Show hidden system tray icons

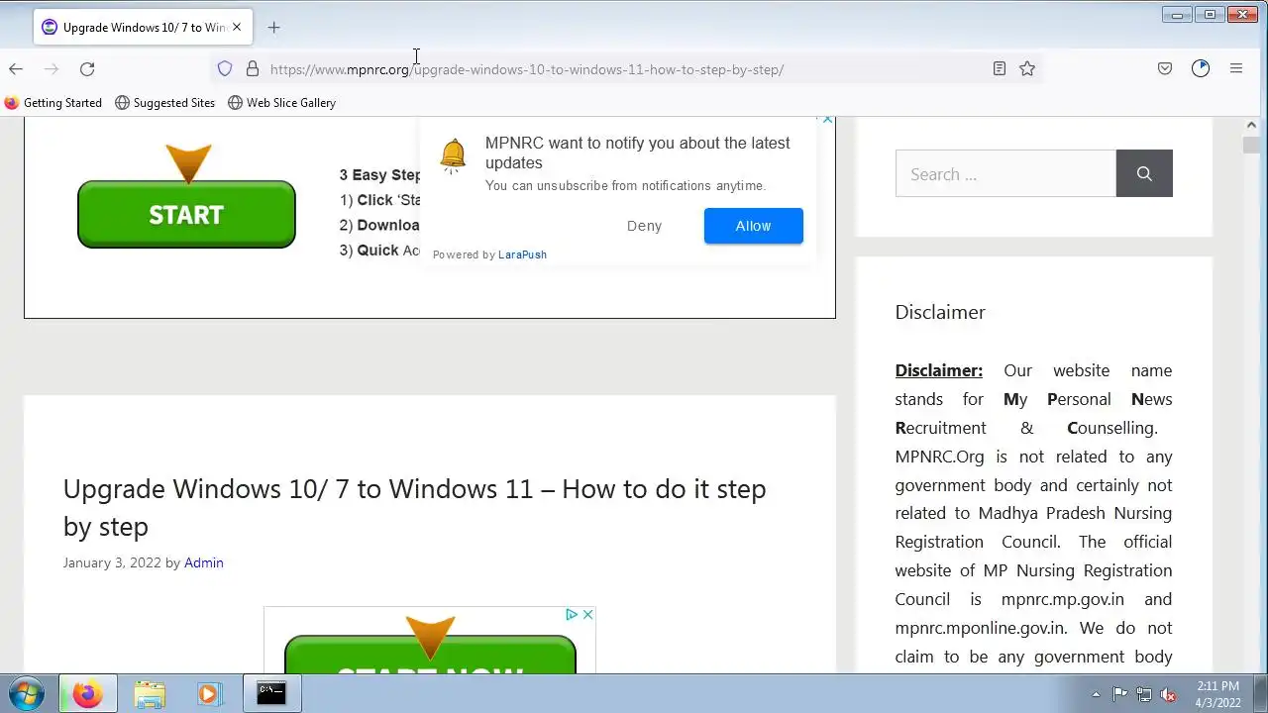(x=1096, y=694)
